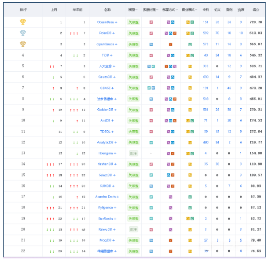
Task: Click the red data-processing icon in YashanDB row
Action: click(151, 164)
